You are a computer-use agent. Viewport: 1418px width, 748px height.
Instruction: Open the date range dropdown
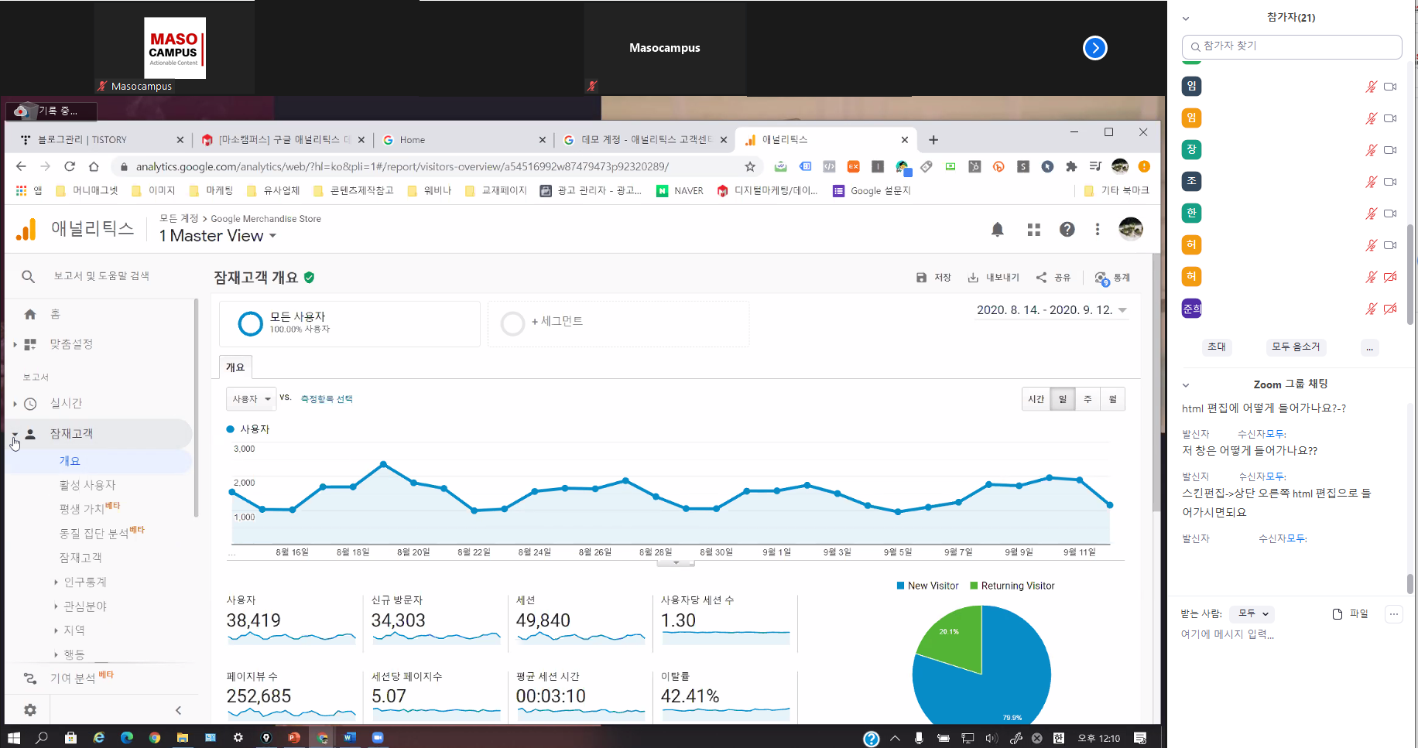1051,310
